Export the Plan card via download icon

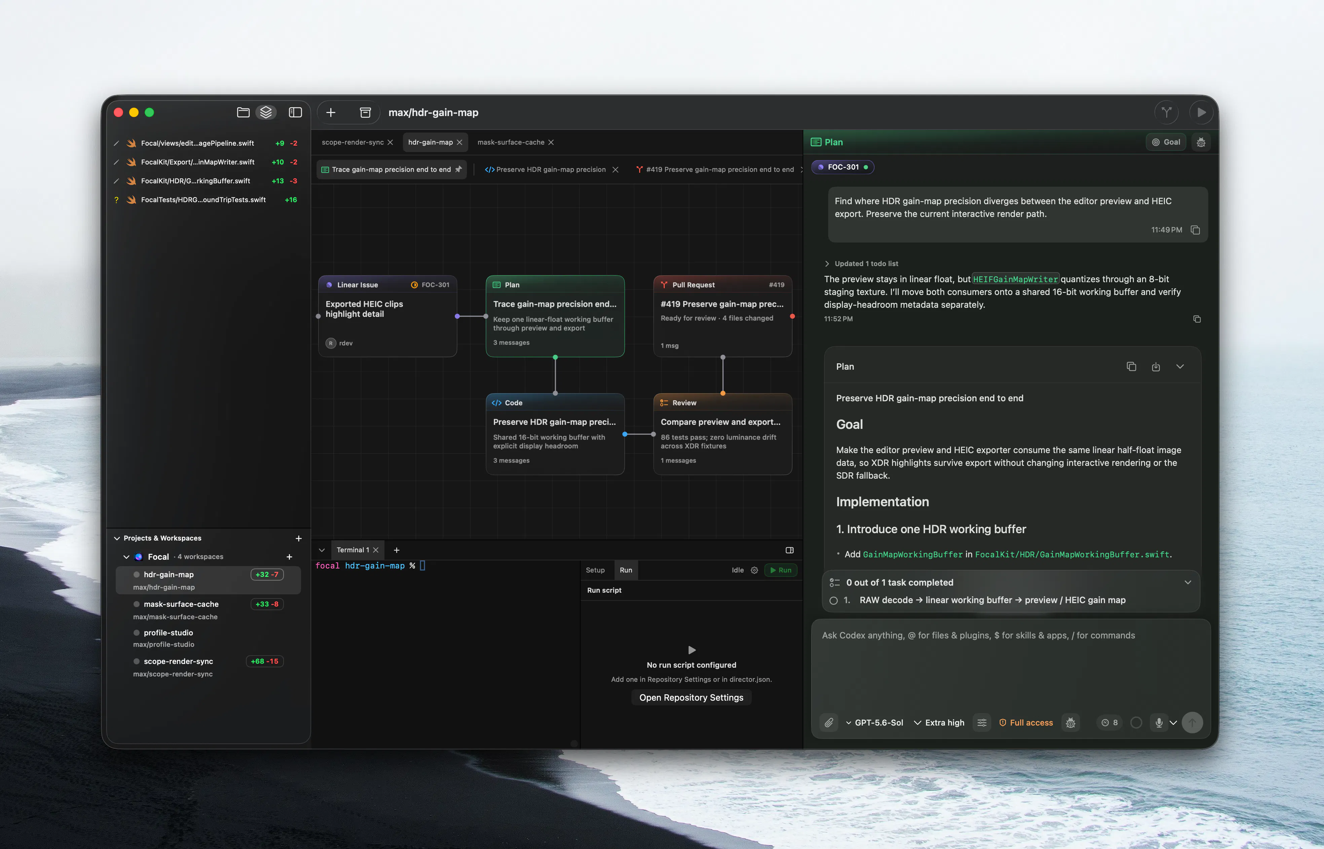click(x=1156, y=367)
